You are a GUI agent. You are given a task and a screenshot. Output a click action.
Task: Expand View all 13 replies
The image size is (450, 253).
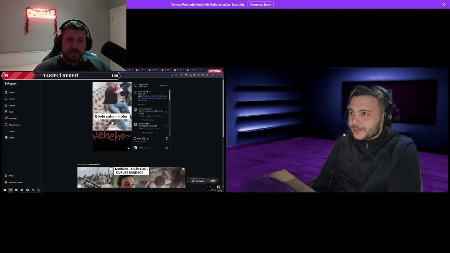point(148,120)
